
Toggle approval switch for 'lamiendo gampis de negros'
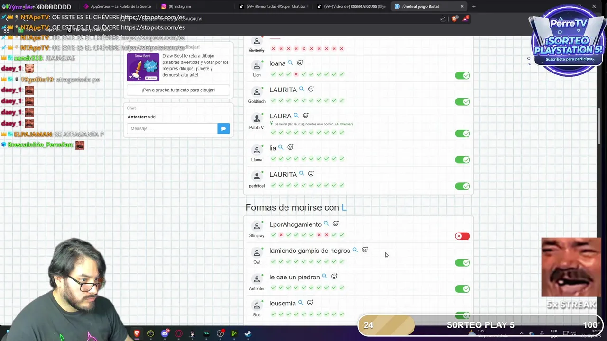(x=462, y=262)
